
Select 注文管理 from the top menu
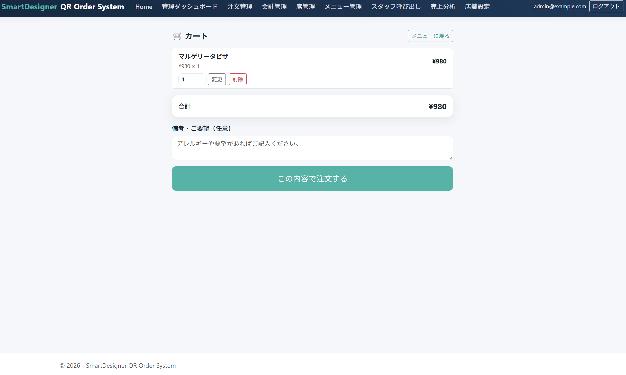[240, 7]
